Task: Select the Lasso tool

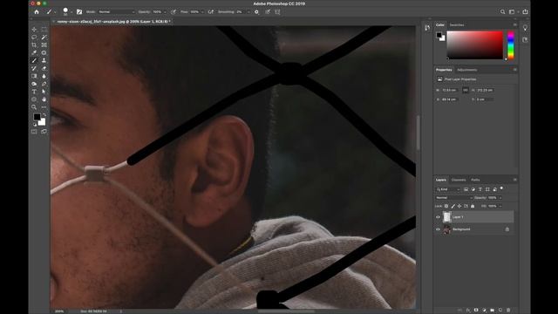Action: [34, 37]
